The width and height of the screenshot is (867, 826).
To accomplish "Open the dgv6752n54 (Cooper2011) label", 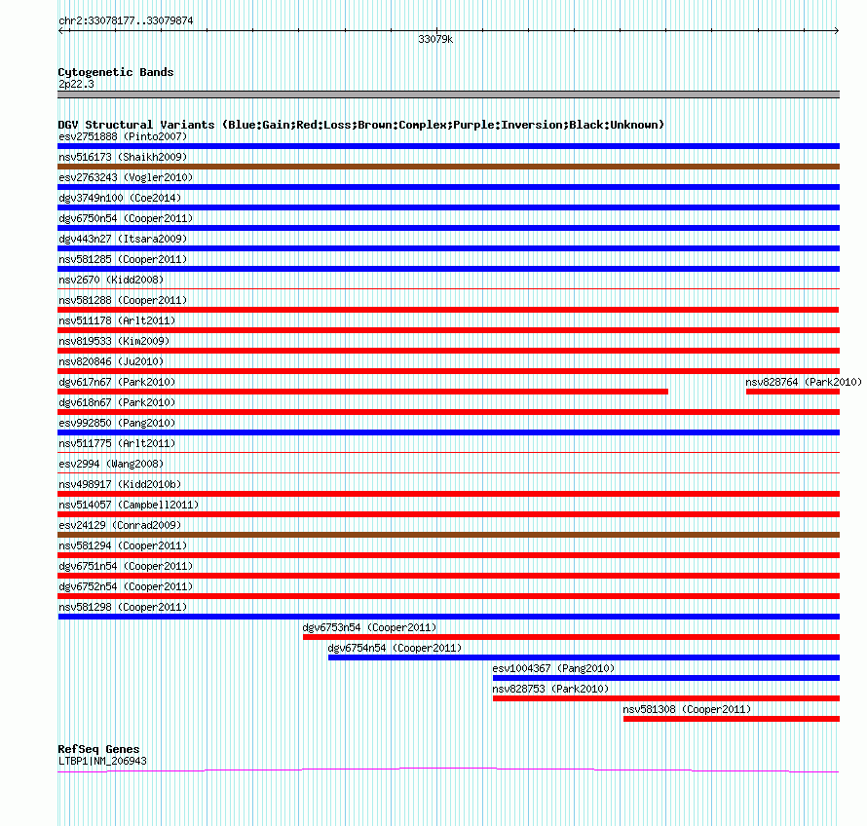I will pos(126,586).
